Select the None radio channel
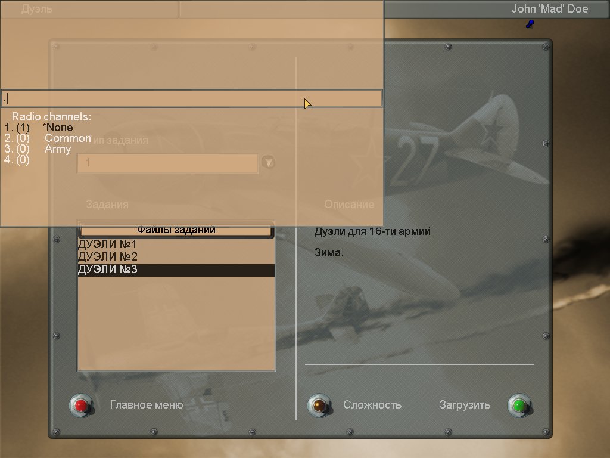 click(x=58, y=127)
